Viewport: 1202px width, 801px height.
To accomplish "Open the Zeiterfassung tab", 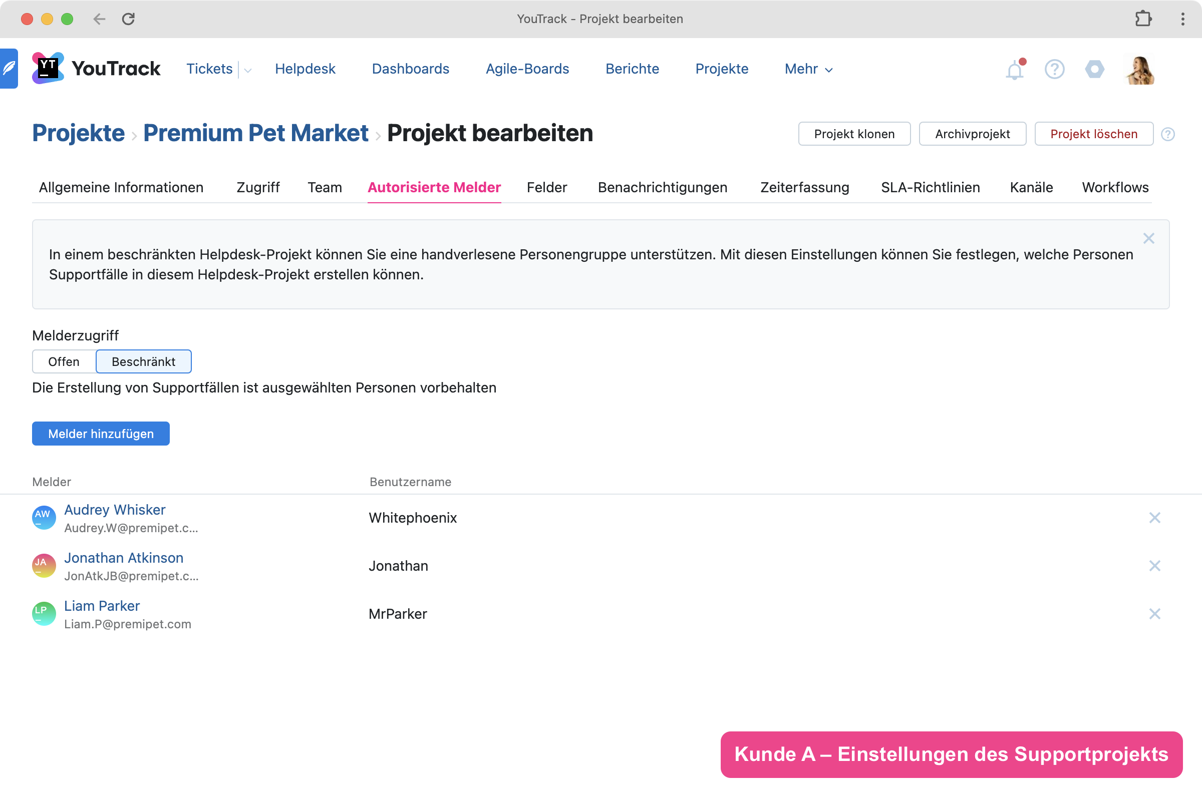I will pyautogui.click(x=804, y=187).
